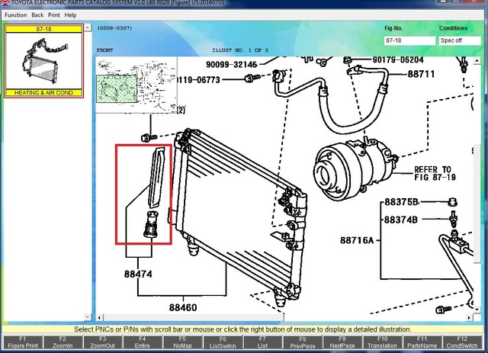Click the thumbnail panel's scroll-up arrow
This screenshot has height=353, width=488.
[88, 27]
